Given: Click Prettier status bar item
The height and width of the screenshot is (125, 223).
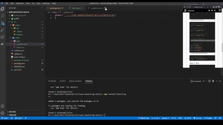Looking at the screenshot, I should tap(208, 118).
